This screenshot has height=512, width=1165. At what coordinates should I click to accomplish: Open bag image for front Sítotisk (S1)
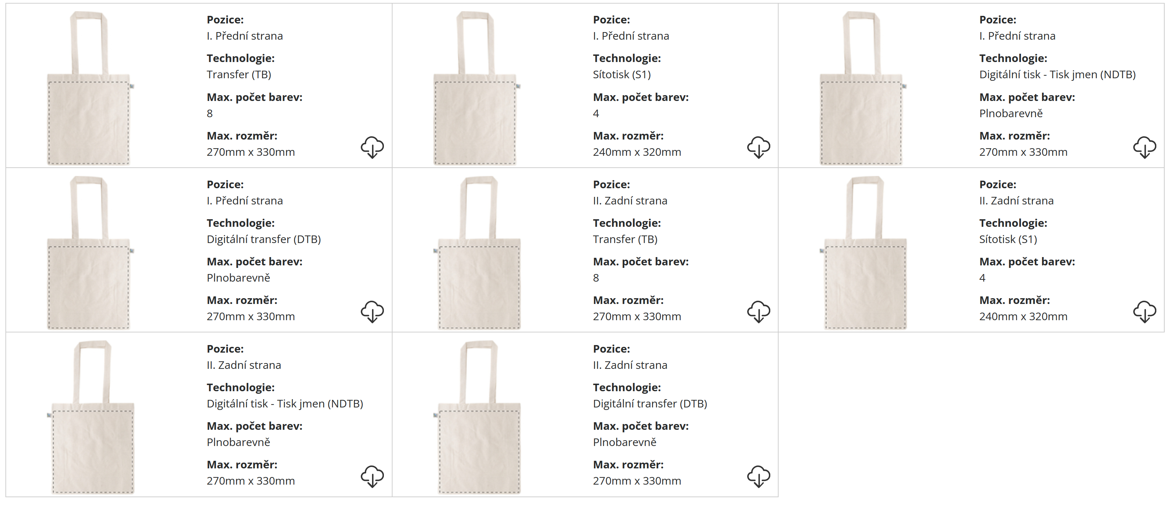click(x=475, y=88)
